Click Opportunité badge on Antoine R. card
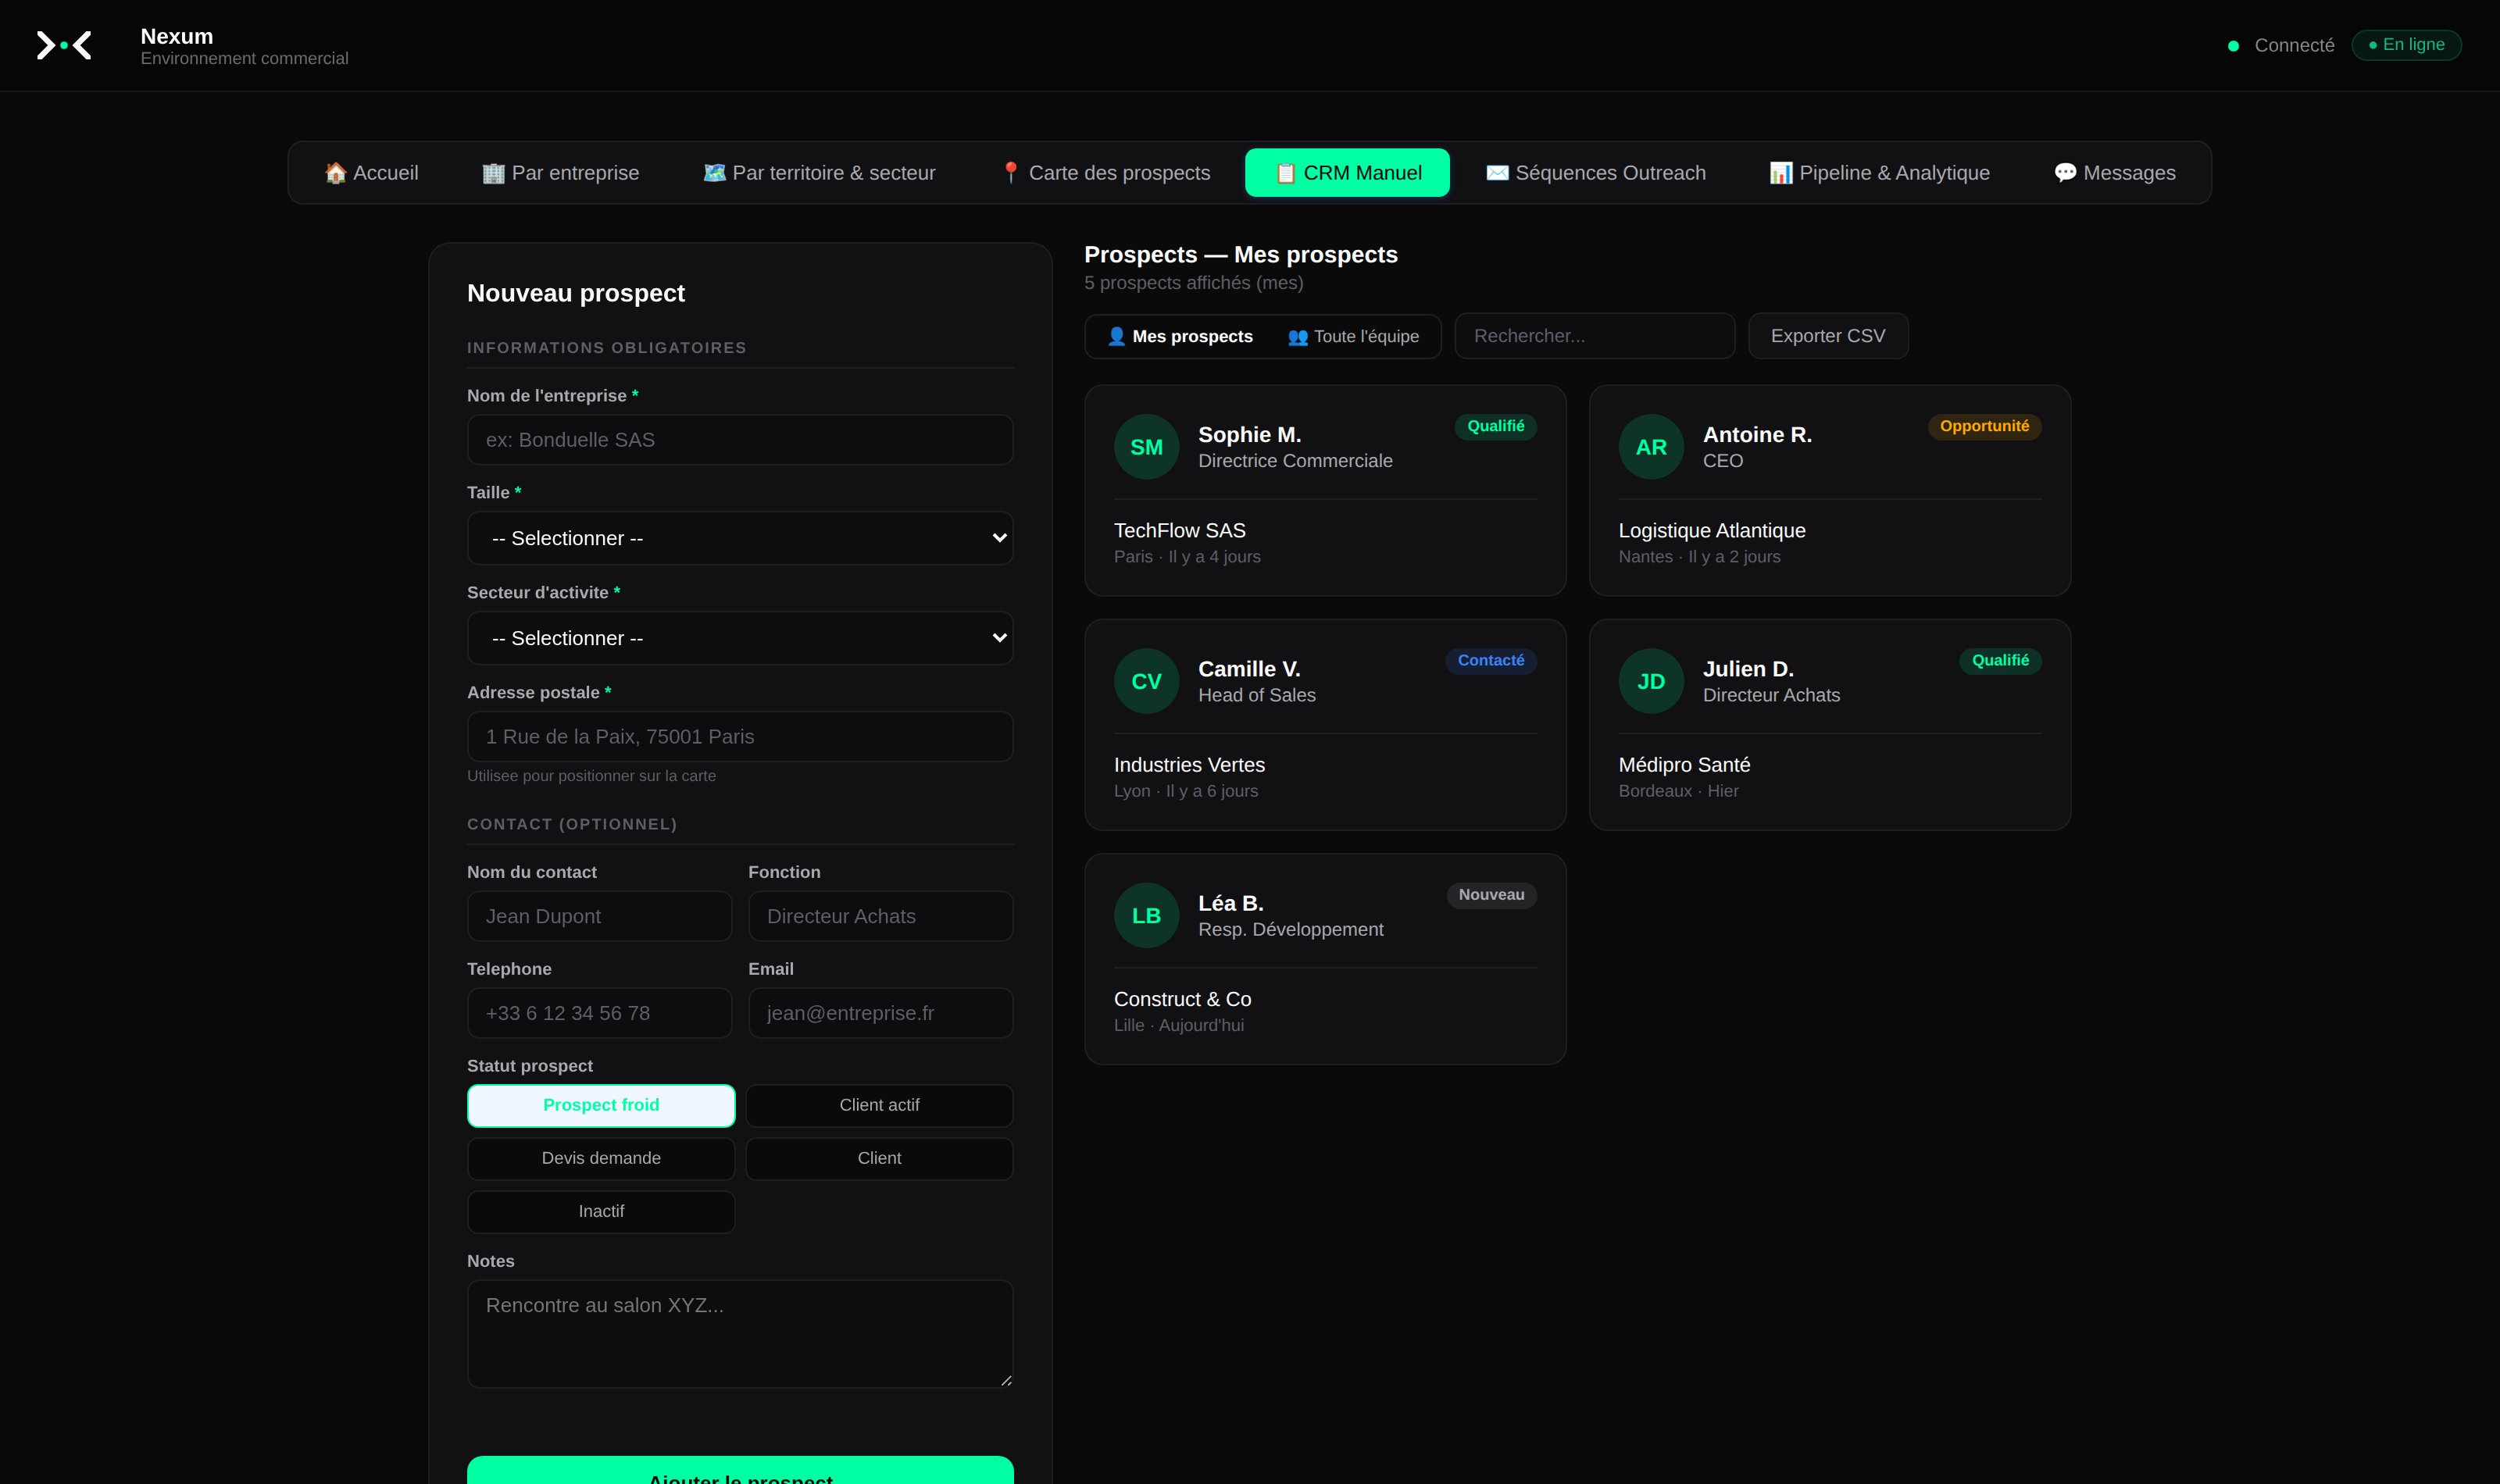 (x=1984, y=426)
